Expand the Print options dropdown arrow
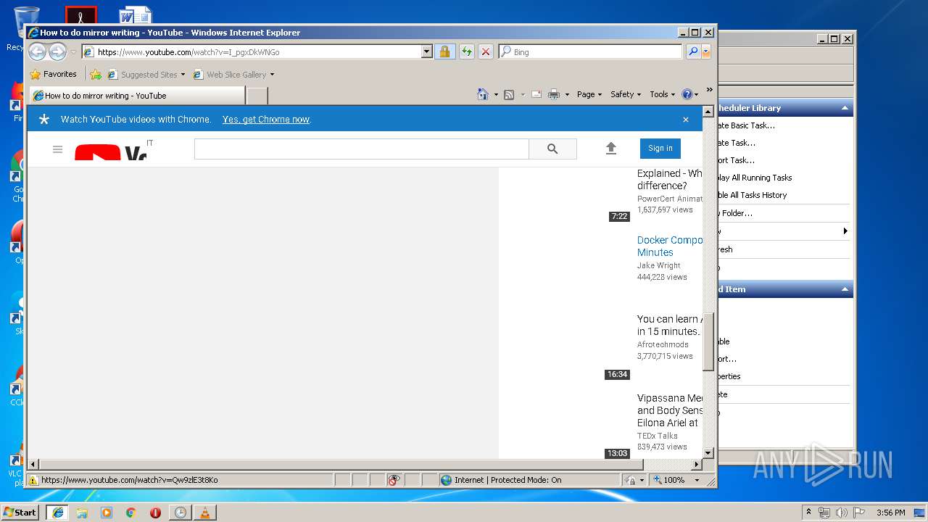Image resolution: width=928 pixels, height=522 pixels. coord(567,94)
